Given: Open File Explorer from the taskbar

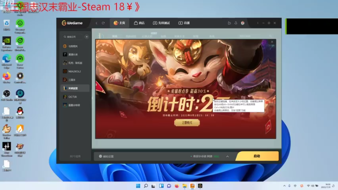Looking at the screenshot, I should 185,186.
